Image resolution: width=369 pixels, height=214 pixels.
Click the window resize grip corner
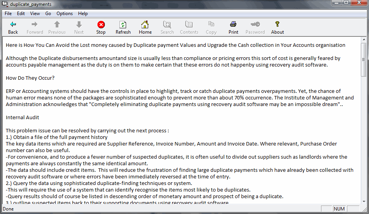click(364, 209)
